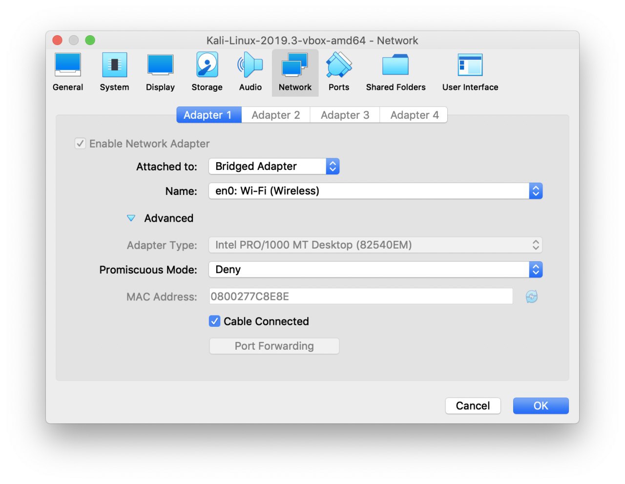
Task: Open the System settings section
Action: tap(114, 72)
